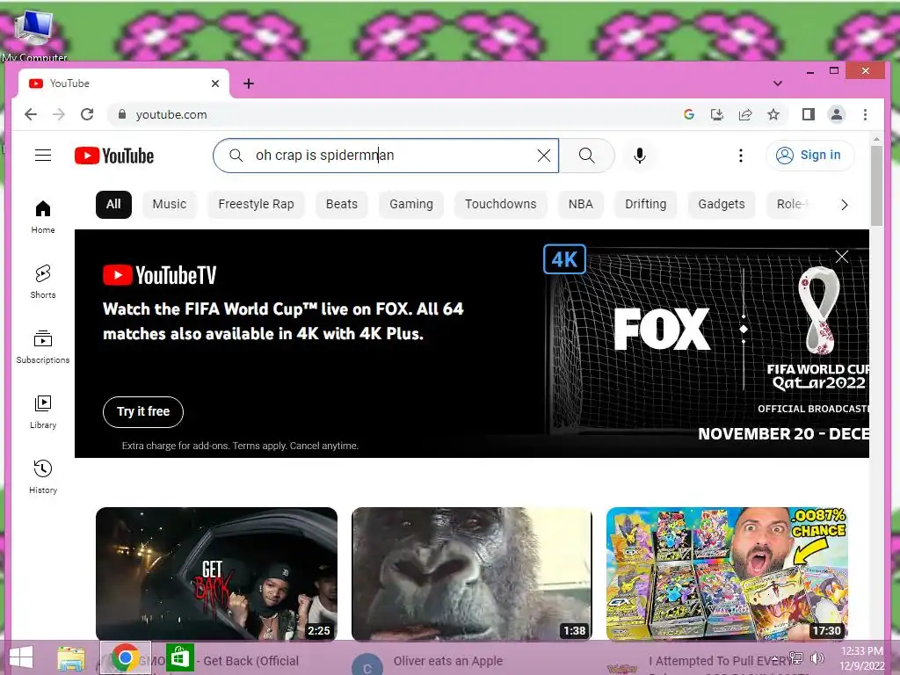Select the Beats filter chip
The image size is (900, 675).
[342, 204]
